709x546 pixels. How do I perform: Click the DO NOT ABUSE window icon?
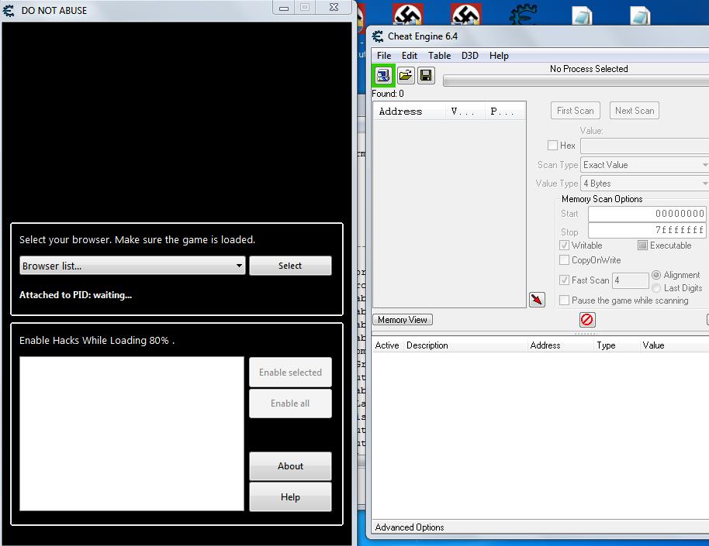click(x=10, y=10)
